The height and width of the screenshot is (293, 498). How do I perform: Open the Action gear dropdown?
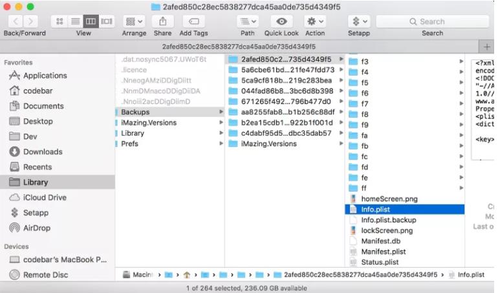315,21
